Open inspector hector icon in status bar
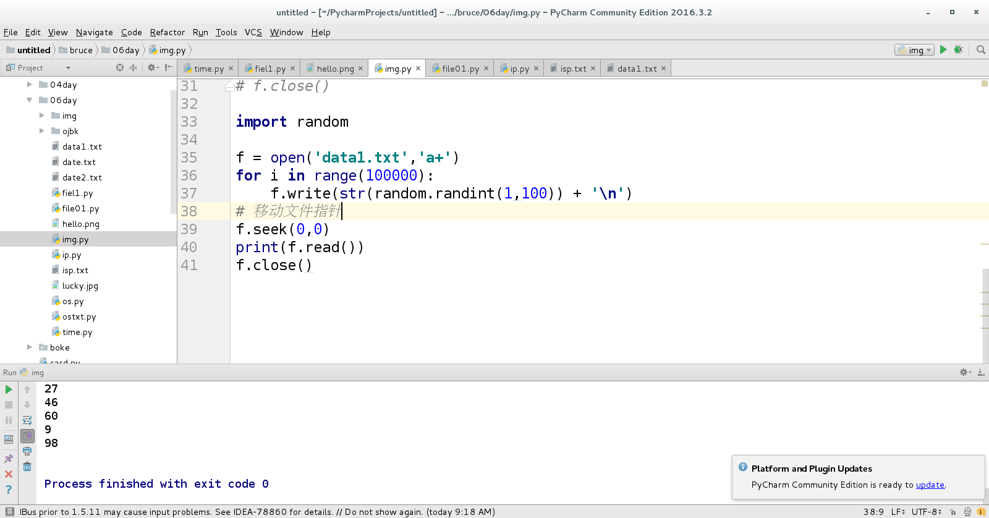The height and width of the screenshot is (518, 989). [967, 512]
